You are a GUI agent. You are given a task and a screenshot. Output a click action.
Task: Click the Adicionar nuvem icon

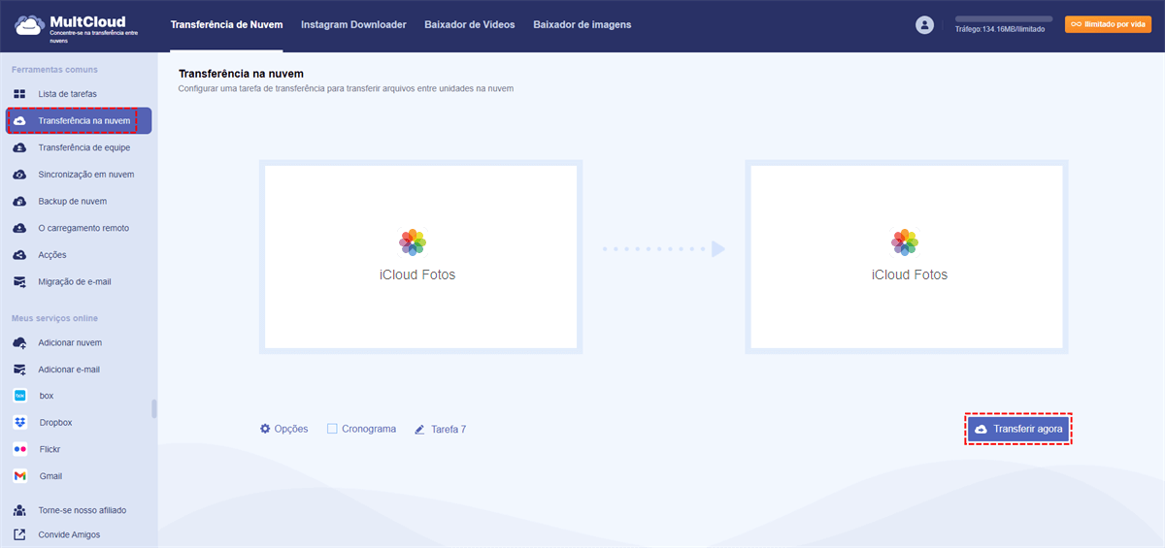pyautogui.click(x=19, y=342)
